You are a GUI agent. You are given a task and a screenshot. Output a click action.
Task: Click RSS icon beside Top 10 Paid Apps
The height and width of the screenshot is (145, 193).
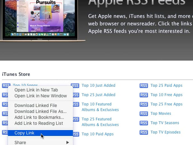[76, 134]
